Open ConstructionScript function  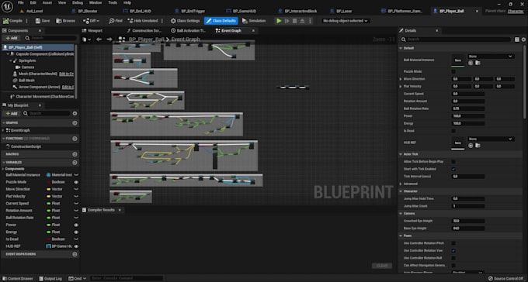click(26, 146)
